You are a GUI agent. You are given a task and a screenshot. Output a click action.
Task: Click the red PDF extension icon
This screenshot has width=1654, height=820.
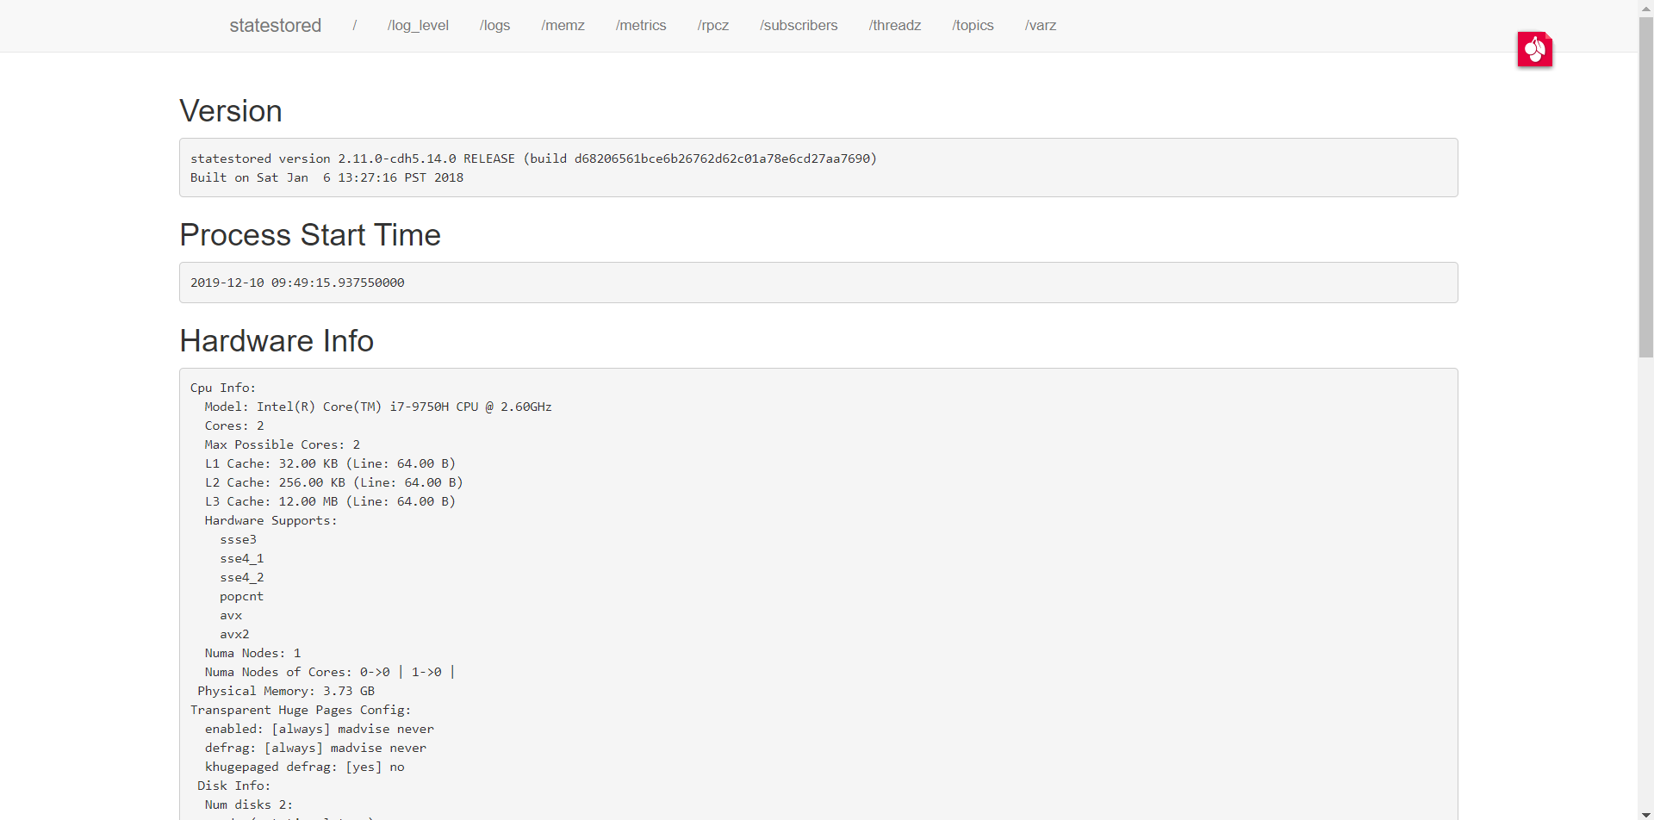(1534, 49)
